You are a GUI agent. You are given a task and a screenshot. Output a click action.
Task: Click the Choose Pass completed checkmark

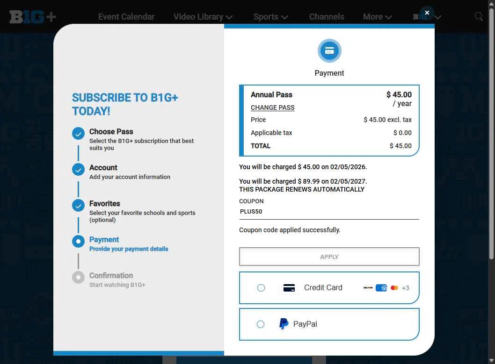(78, 134)
